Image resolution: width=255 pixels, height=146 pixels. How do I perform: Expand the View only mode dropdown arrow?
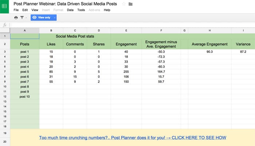[x=55, y=18]
